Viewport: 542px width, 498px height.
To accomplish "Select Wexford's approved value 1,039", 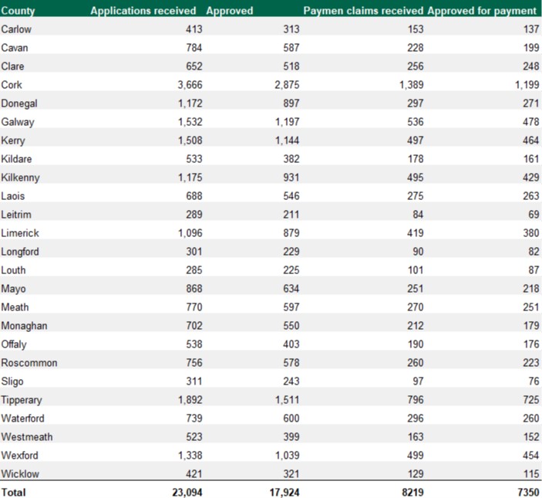I will (x=282, y=456).
